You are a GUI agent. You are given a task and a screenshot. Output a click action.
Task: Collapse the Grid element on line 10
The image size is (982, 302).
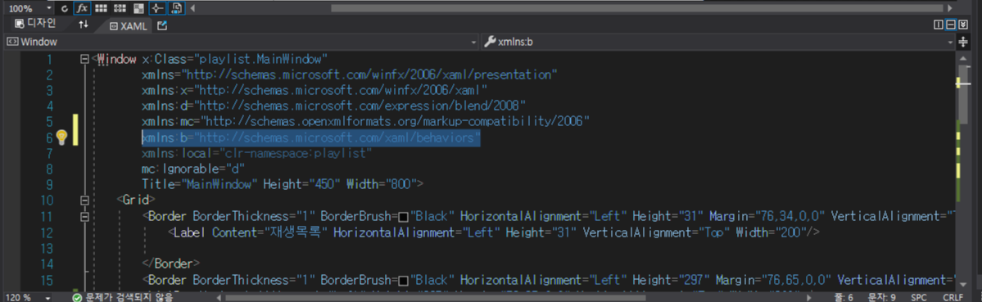point(84,201)
